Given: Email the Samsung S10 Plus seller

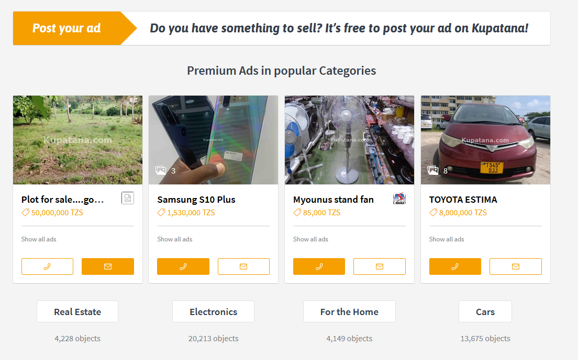Looking at the screenshot, I should coord(243,266).
